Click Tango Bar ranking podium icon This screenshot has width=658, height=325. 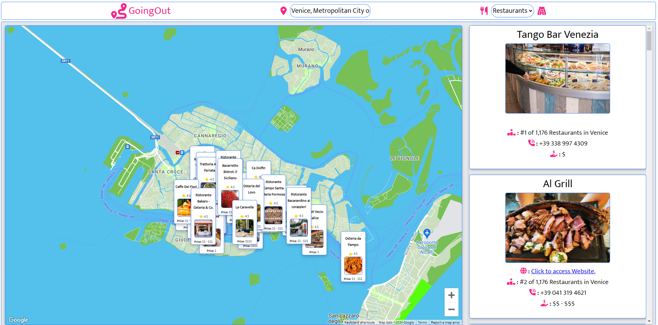point(511,132)
